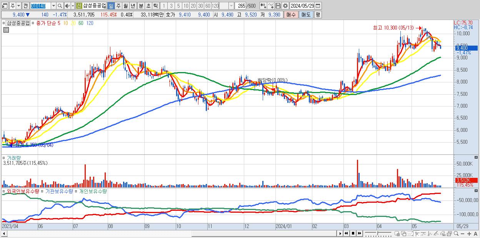The height and width of the screenshot is (238, 480).
Task: Click the chart window copy icon
Action: [x=449, y=233]
